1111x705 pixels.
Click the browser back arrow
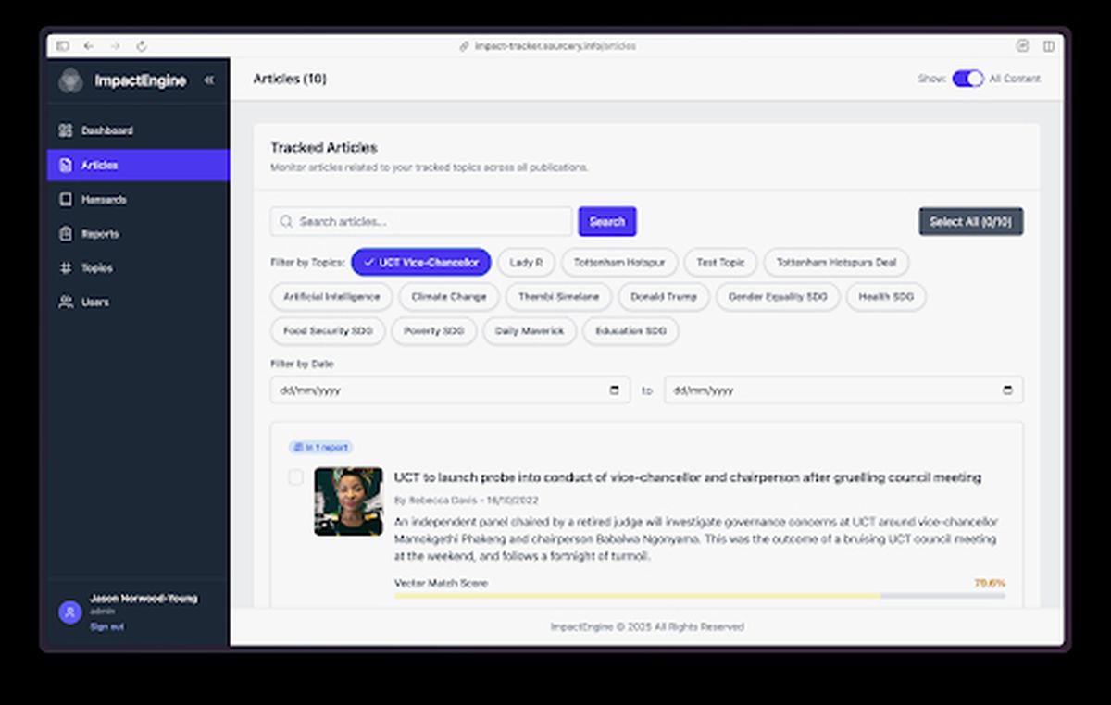tap(89, 45)
